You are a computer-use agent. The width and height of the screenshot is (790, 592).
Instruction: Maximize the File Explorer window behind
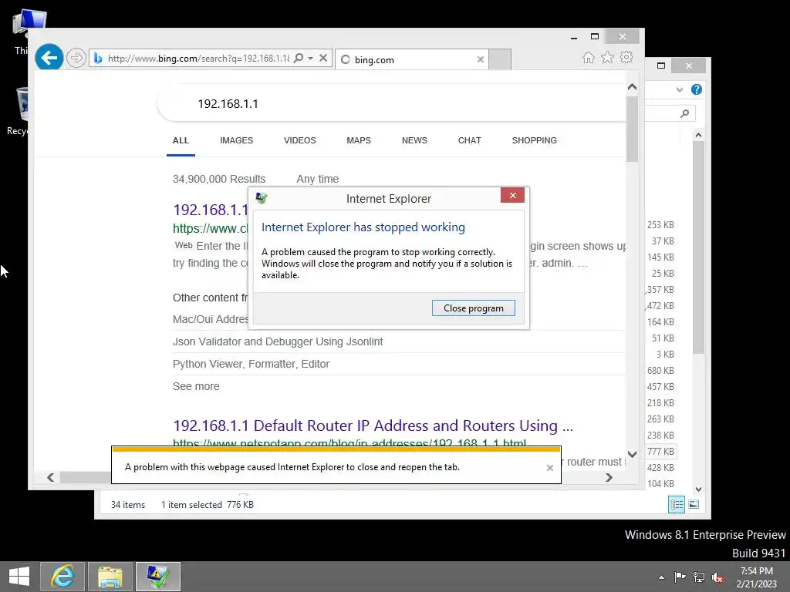point(661,66)
